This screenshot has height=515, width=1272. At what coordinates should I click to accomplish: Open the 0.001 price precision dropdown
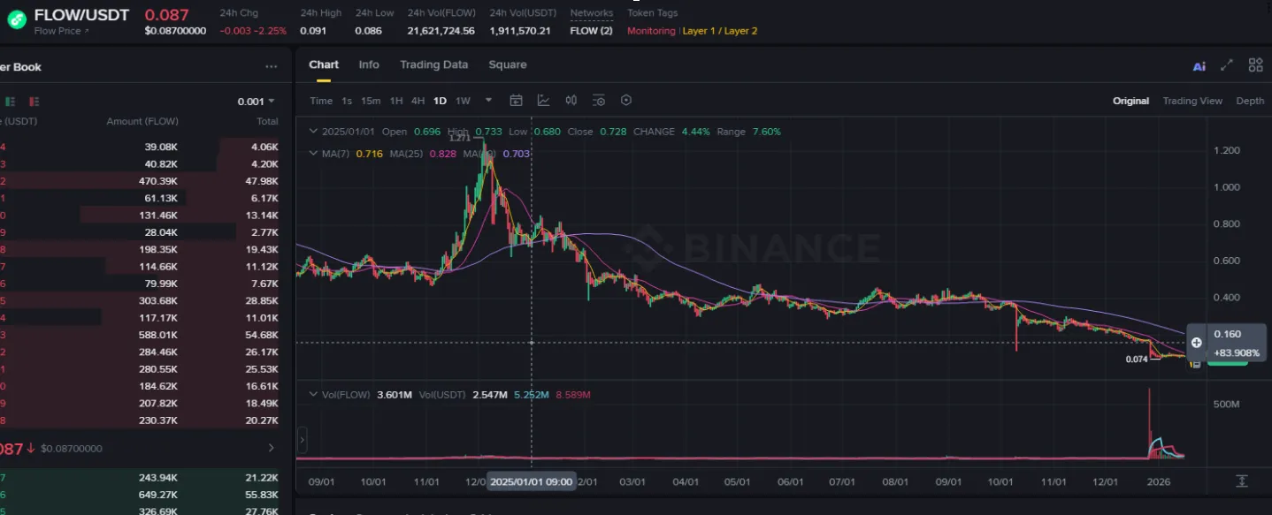click(x=256, y=102)
